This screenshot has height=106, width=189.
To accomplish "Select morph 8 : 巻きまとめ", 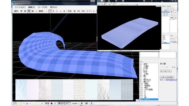I will click(149, 80).
